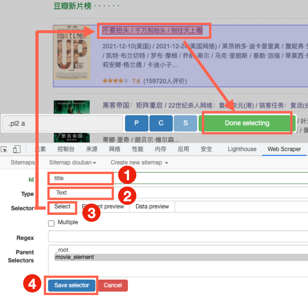308x298 pixels.
Task: Click the Select button for selector
Action: click(62, 207)
